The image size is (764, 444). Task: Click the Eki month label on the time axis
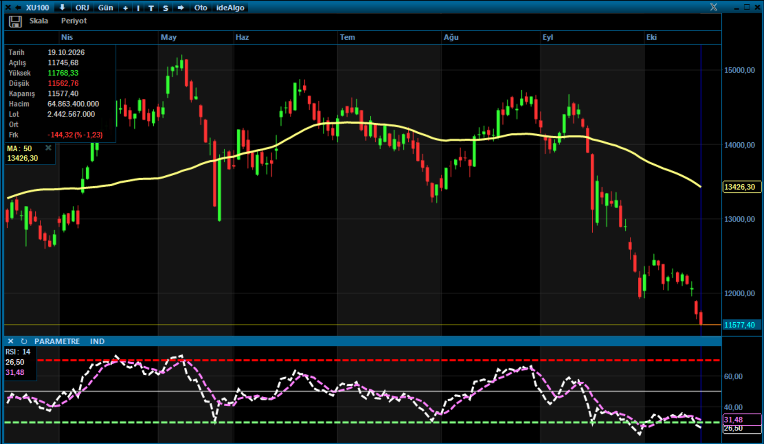(x=651, y=37)
